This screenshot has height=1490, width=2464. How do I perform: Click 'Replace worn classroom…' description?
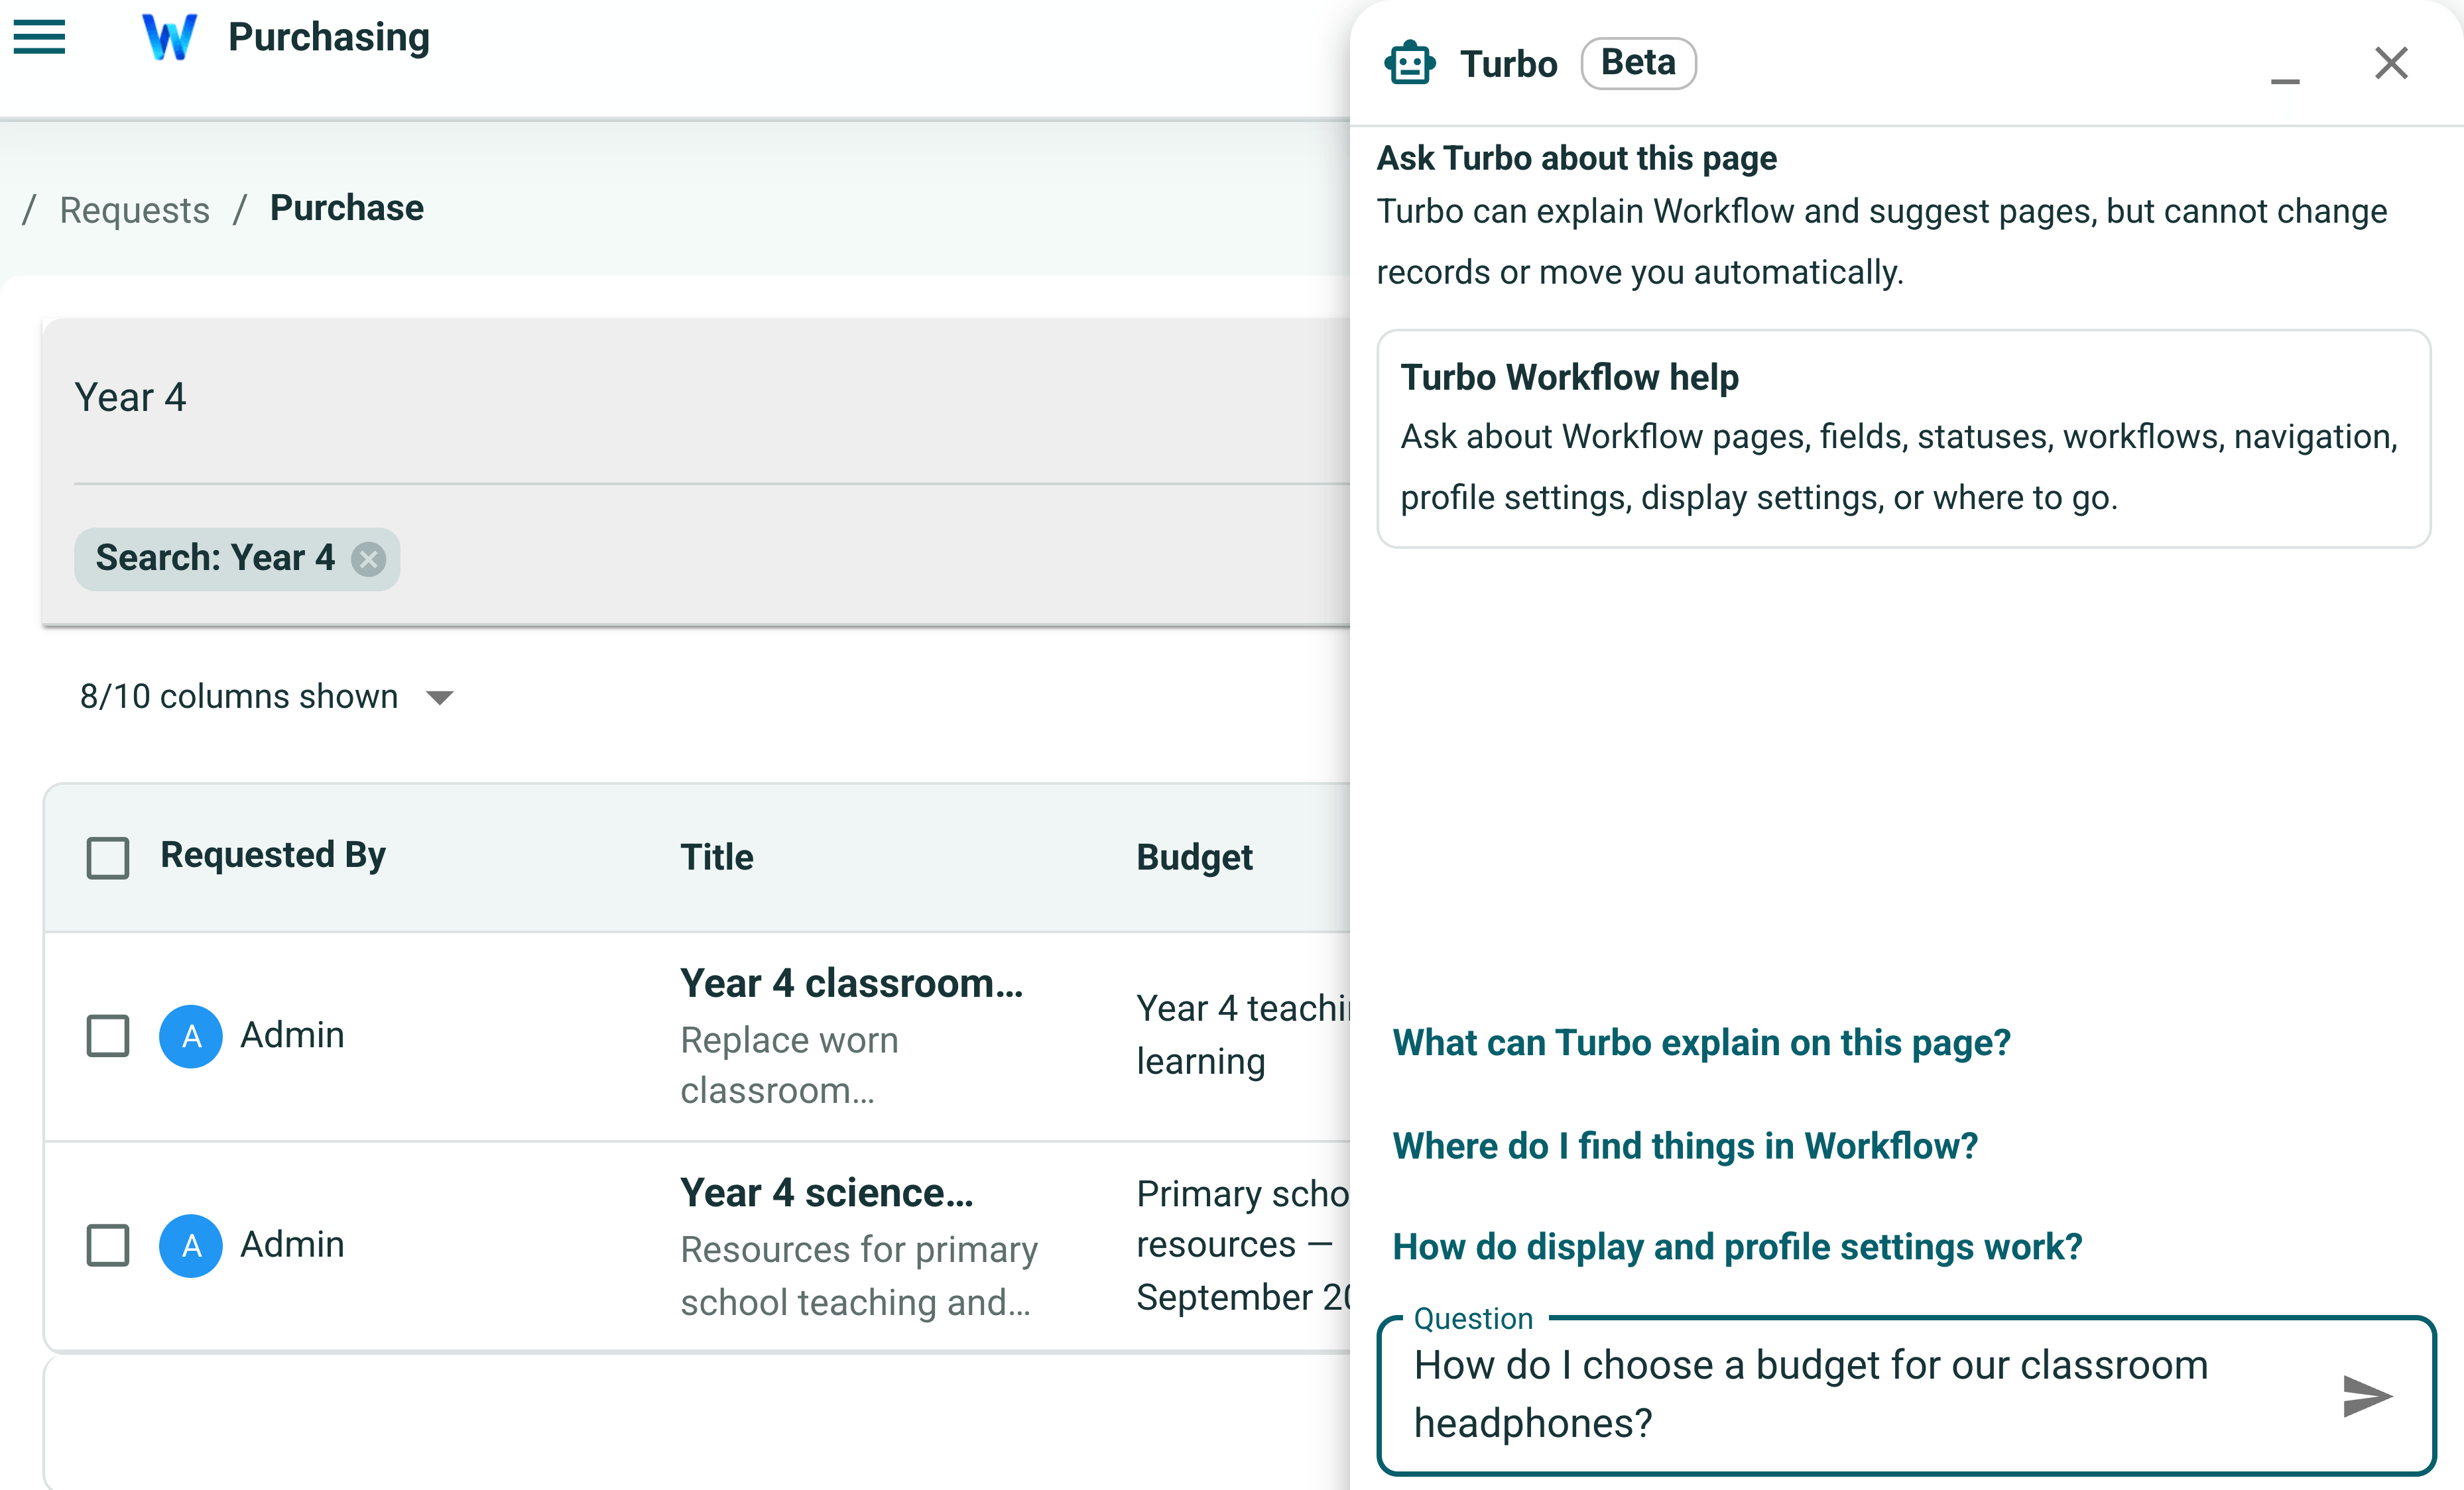point(789,1065)
